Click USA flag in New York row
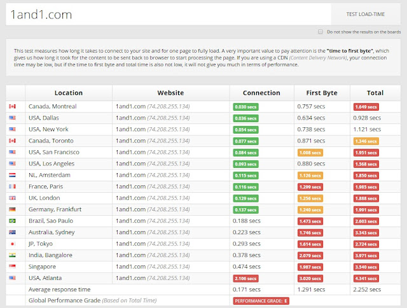 [x=12, y=129]
